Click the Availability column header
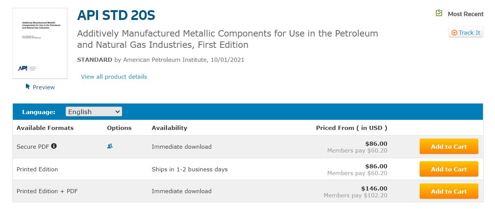Image resolution: width=495 pixels, height=209 pixels. (x=169, y=128)
